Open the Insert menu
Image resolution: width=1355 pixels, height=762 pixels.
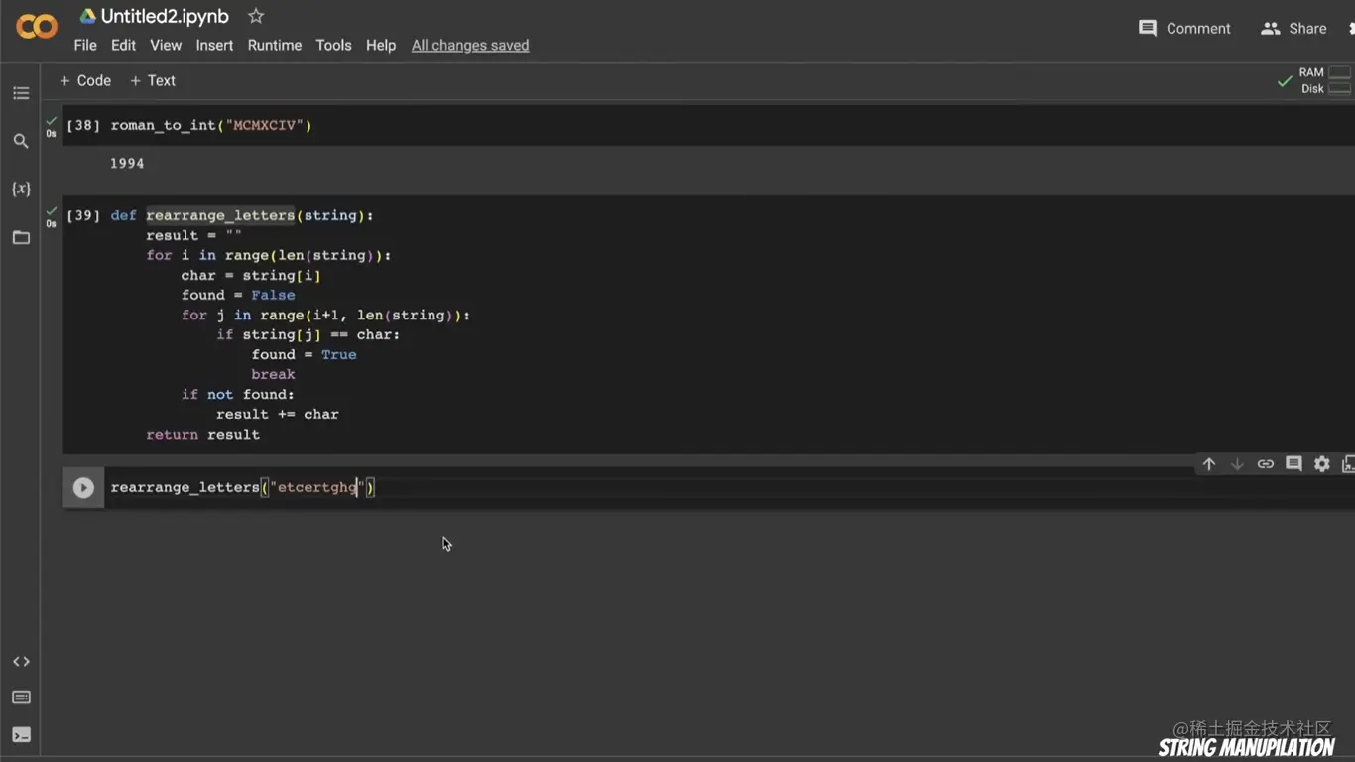(x=214, y=45)
